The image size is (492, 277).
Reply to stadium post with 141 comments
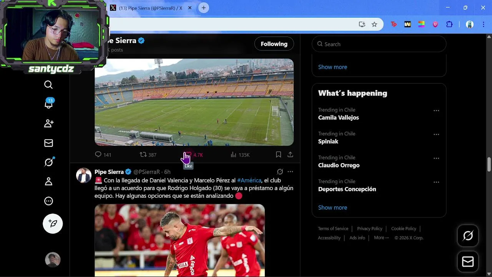pyautogui.click(x=103, y=155)
